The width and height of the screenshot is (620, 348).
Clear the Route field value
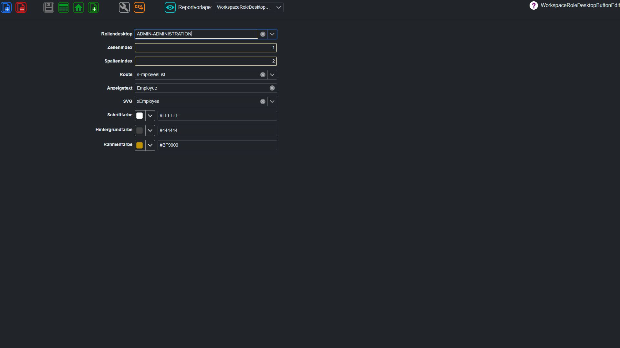[x=263, y=75]
